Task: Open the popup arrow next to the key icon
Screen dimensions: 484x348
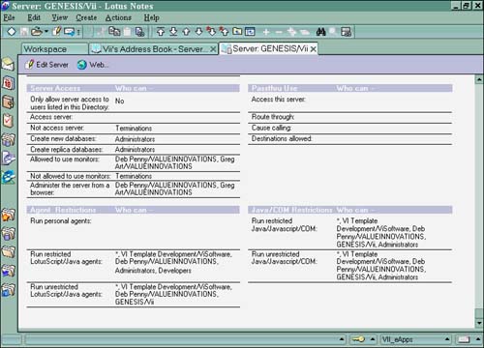Action: pos(373,339)
